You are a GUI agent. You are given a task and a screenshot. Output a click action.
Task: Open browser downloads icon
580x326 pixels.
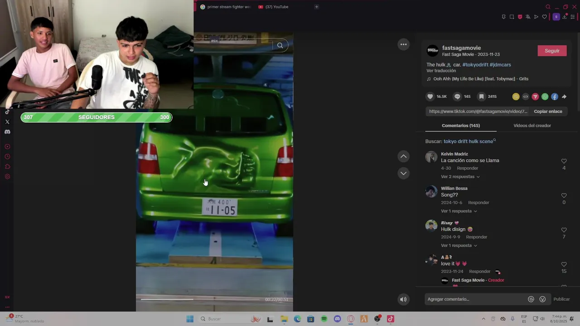click(x=565, y=17)
